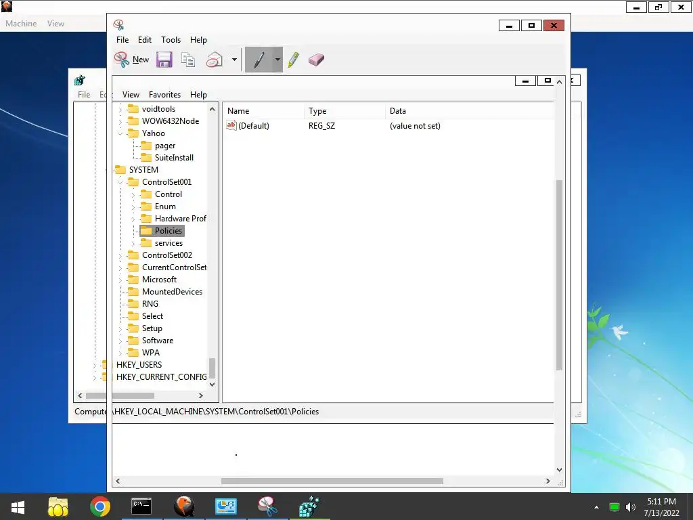Open the VM View menu
The image size is (693, 520).
(x=55, y=24)
